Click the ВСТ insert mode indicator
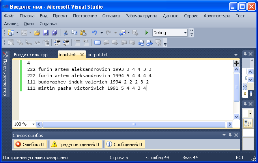The height and width of the screenshot is (163, 258). (x=239, y=157)
